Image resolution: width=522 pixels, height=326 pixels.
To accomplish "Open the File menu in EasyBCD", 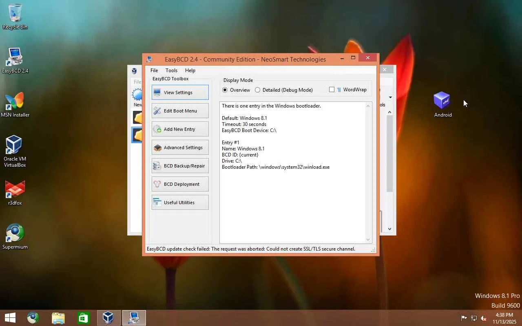I will tap(154, 70).
